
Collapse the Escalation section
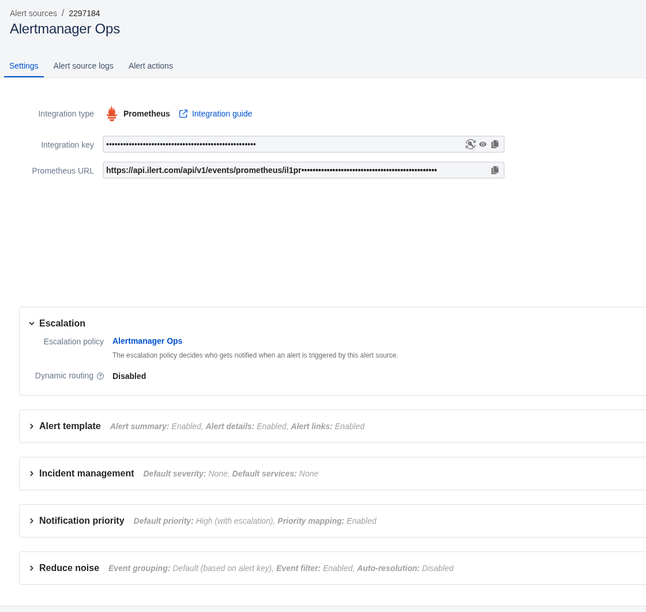click(x=32, y=324)
